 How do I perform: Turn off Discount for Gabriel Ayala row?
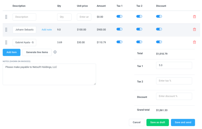coord(159,42)
